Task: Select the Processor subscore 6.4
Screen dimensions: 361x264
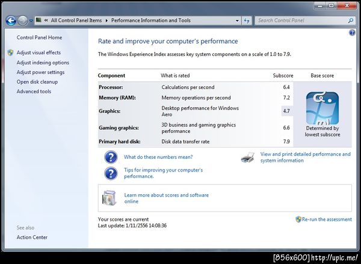Action: [x=286, y=87]
